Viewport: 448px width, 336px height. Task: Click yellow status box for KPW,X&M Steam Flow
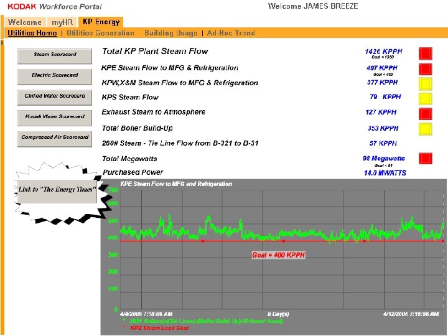pos(426,84)
